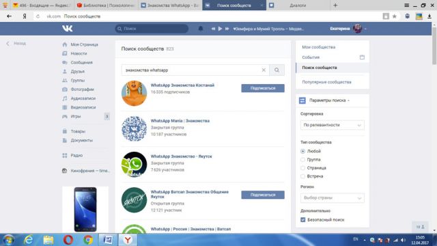
Task: Clear the community search query
Action: 264,70
